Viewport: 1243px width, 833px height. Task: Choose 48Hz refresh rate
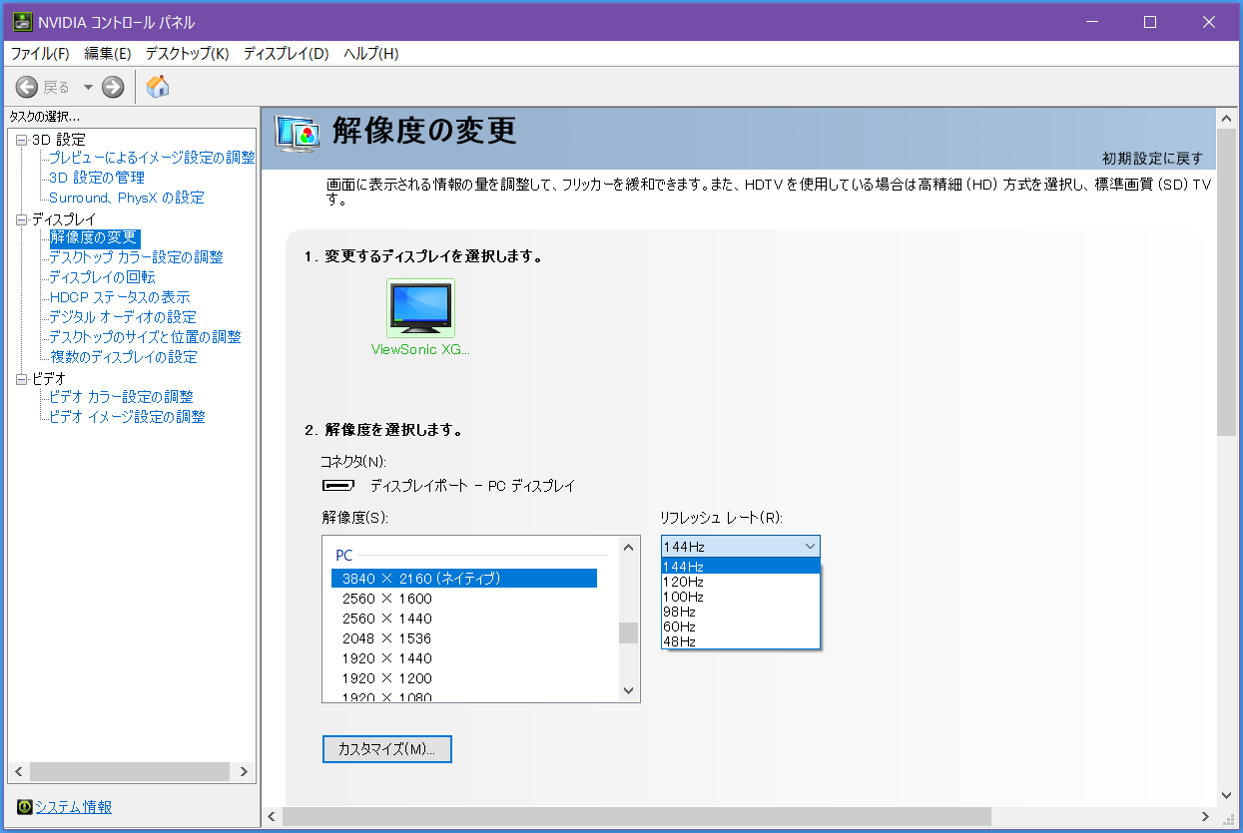click(x=740, y=641)
